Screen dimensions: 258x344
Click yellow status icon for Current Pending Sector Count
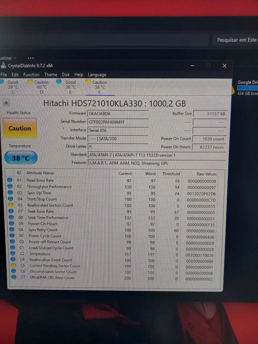click(13, 265)
